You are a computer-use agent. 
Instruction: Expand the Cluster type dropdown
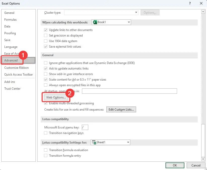click(136, 12)
